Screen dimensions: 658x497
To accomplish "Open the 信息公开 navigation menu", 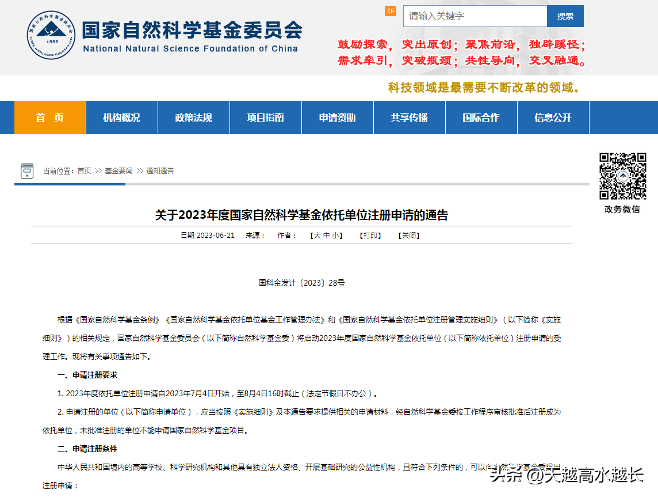I will (x=553, y=117).
